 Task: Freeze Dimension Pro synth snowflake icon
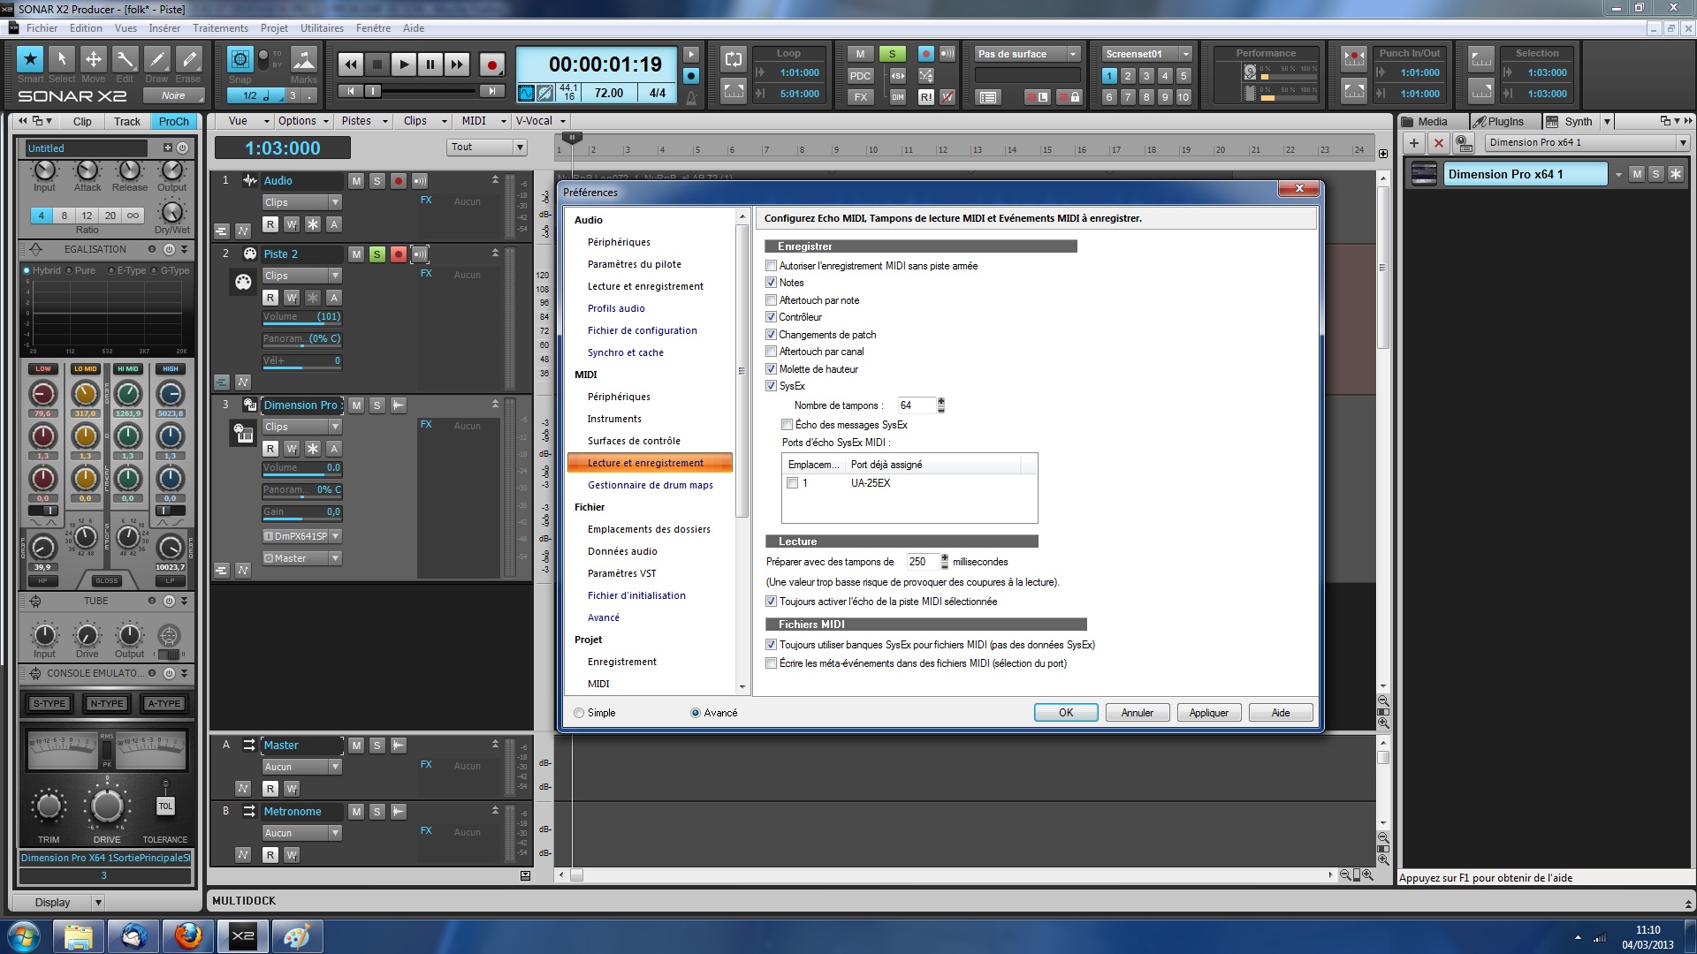[x=1675, y=174]
